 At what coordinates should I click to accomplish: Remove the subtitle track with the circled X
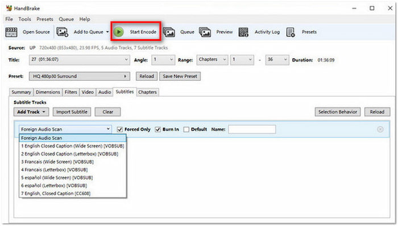click(380, 129)
